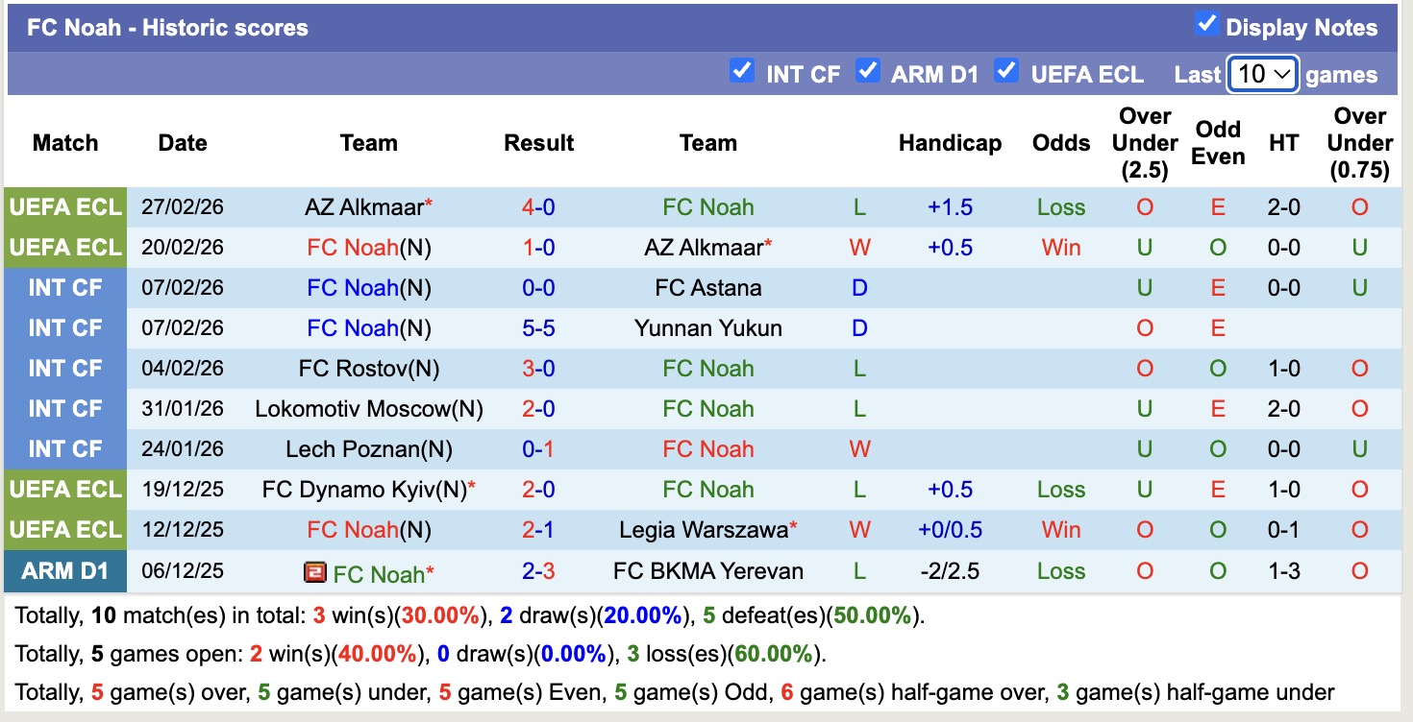Open the FC Astana team link
Image resolution: width=1413 pixels, height=722 pixels.
708,287
